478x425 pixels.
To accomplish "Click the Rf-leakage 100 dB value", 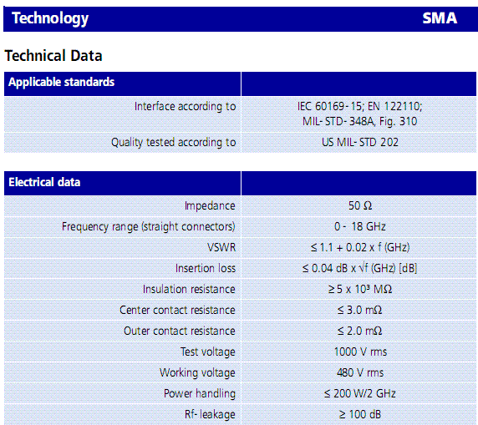I will click(x=359, y=414).
